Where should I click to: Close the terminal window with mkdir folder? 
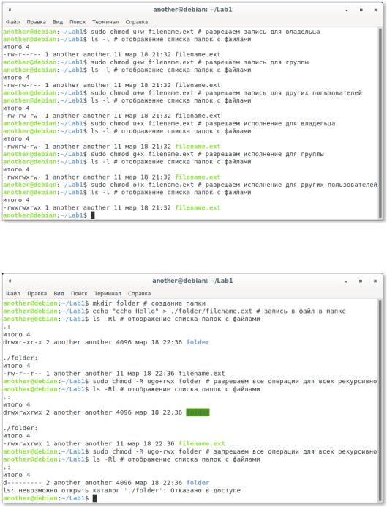point(375,281)
